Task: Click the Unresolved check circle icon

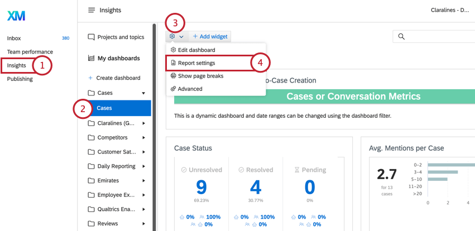Action: tap(184, 170)
